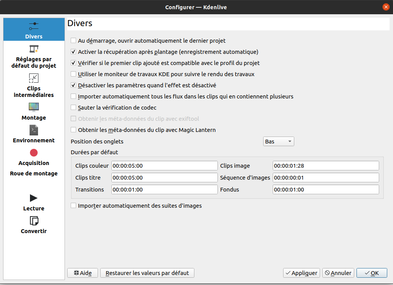Enable automatic import of all streams
Image resolution: width=393 pixels, height=285 pixels.
pos(73,96)
